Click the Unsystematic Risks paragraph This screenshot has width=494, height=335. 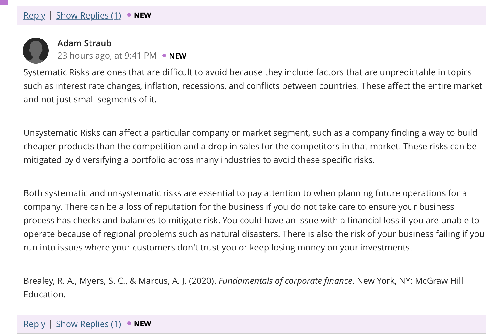[250, 146]
